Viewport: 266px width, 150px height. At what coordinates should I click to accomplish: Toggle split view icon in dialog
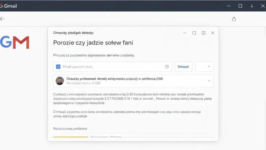[203, 33]
